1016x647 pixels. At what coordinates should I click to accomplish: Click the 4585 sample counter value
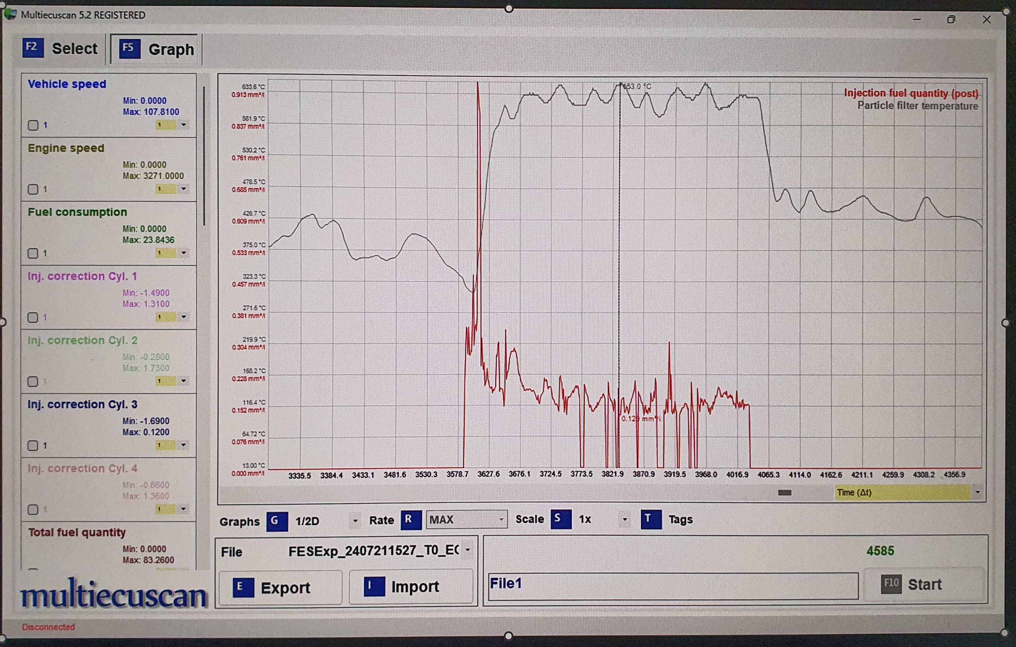coord(880,551)
